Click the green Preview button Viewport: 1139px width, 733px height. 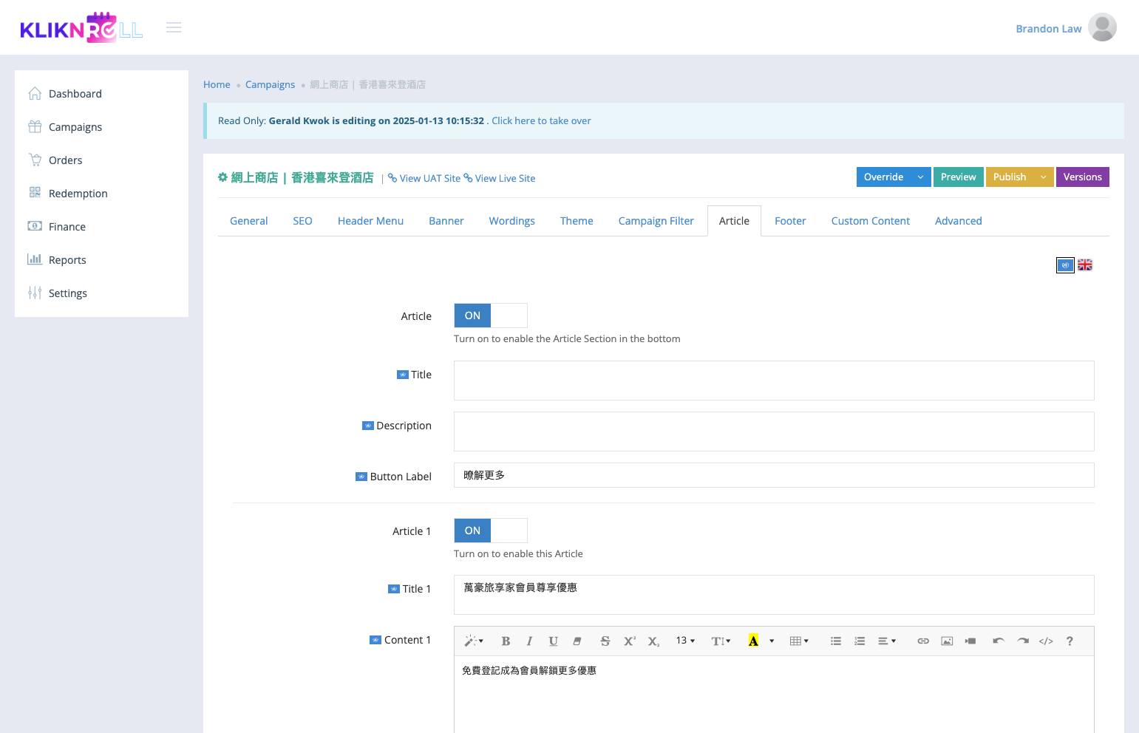click(959, 177)
